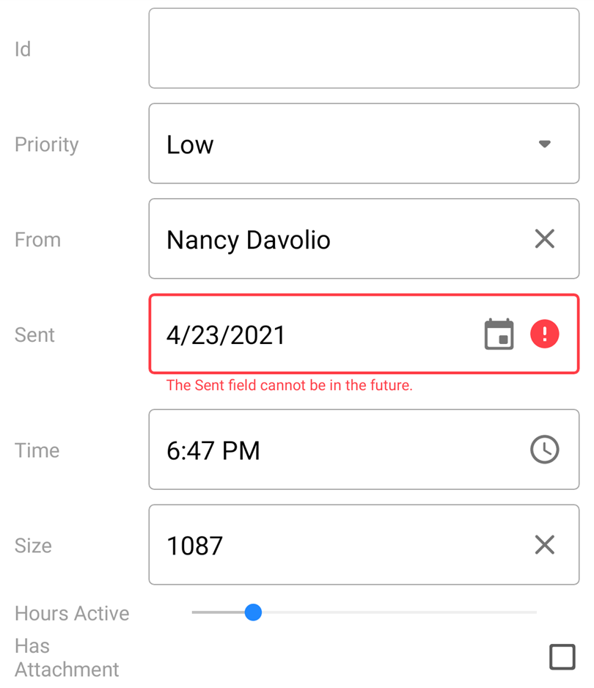Screen dimensions: 594x688
Task: Open the calendar picker in Sent field
Action: pos(499,334)
